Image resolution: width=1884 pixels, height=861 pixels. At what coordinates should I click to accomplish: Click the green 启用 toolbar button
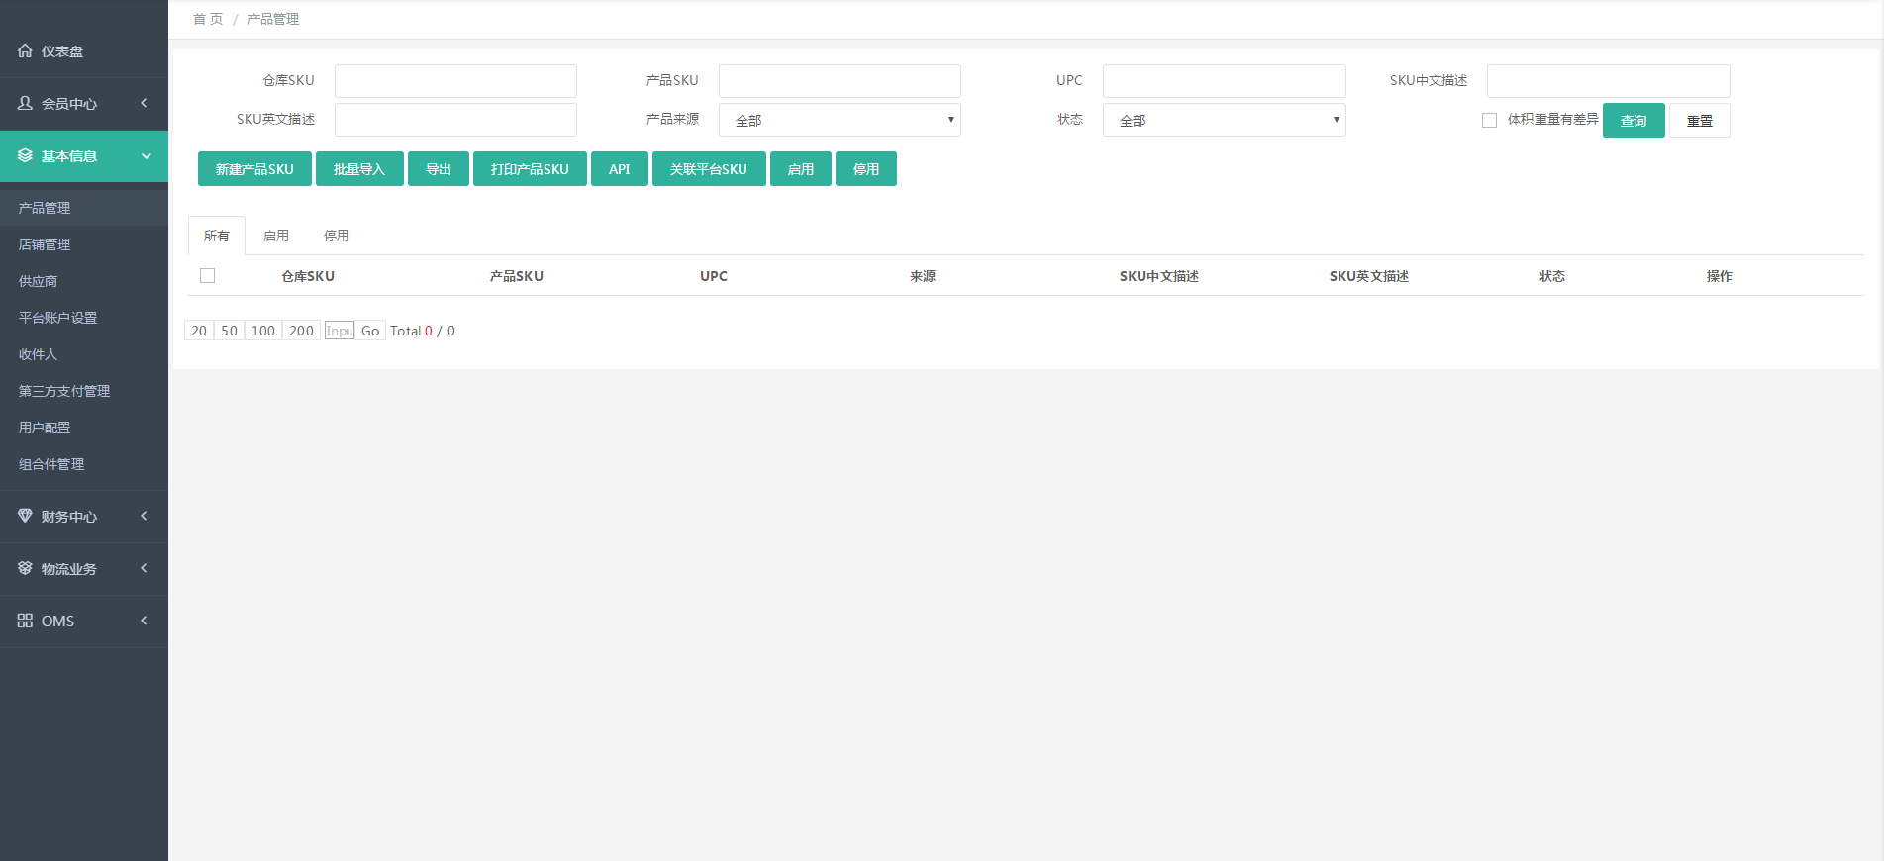click(x=801, y=169)
